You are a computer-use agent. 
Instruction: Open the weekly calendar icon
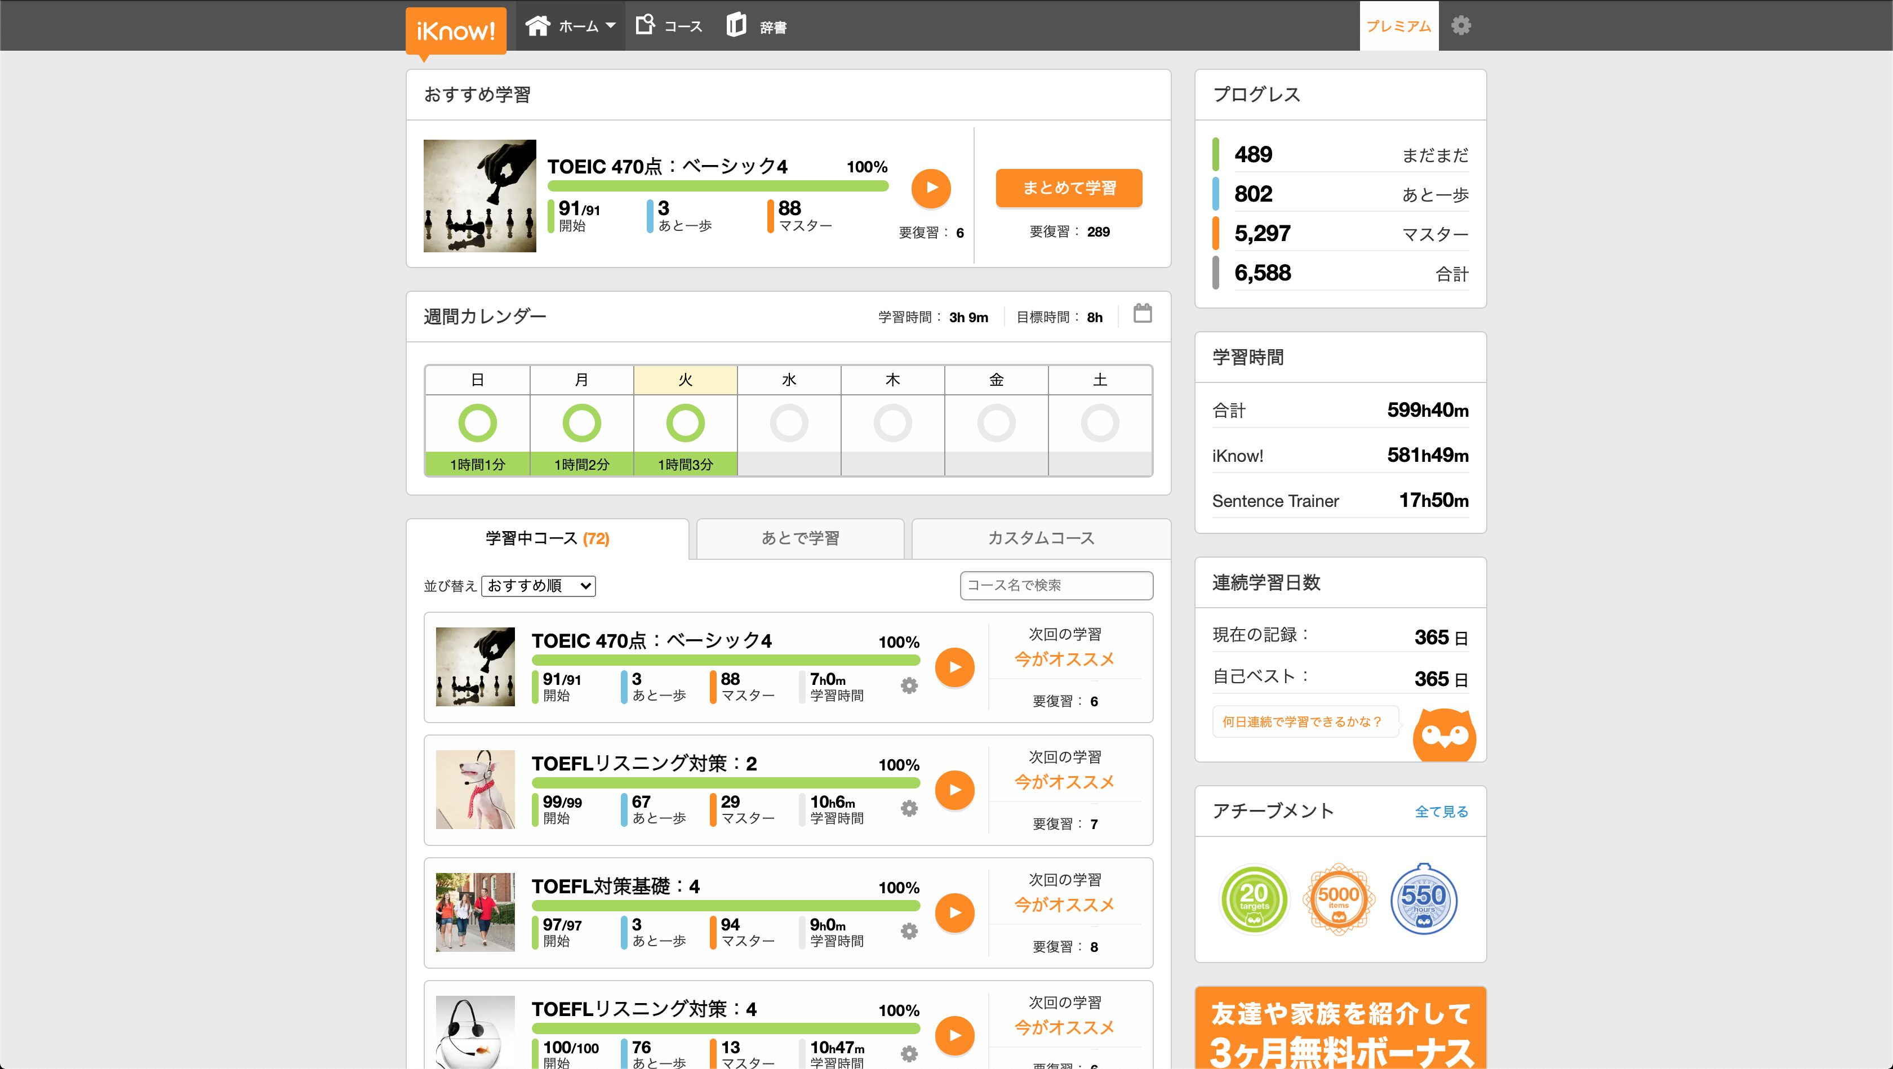pyautogui.click(x=1142, y=314)
